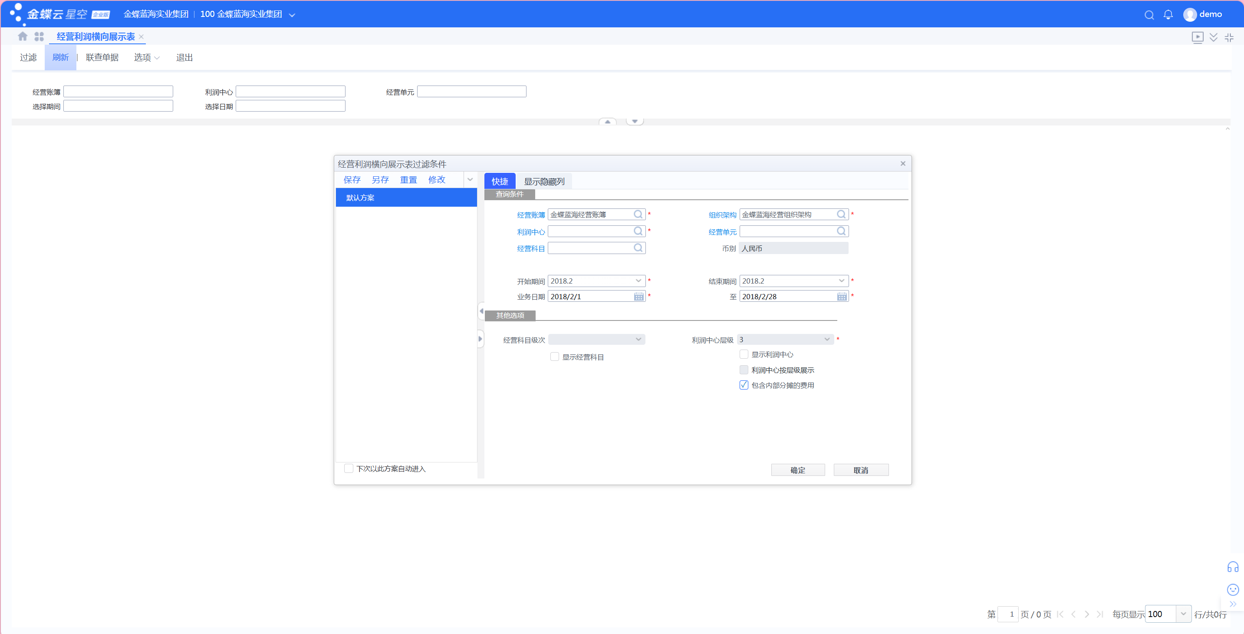Expand the 开始期间 dropdown
This screenshot has width=1244, height=634.
click(638, 281)
